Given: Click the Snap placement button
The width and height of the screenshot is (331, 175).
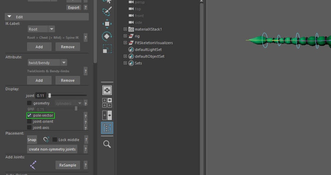Looking at the screenshot, I should click(x=32, y=140).
